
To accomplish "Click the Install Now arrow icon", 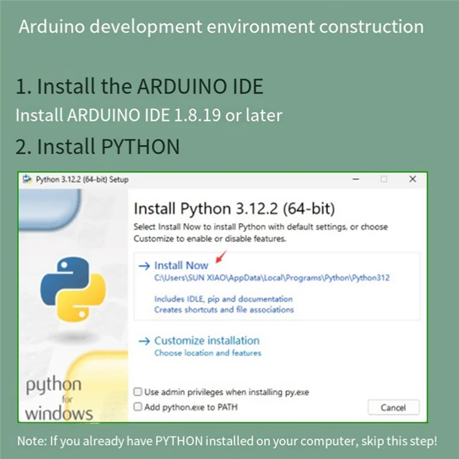I will pyautogui.click(x=145, y=266).
